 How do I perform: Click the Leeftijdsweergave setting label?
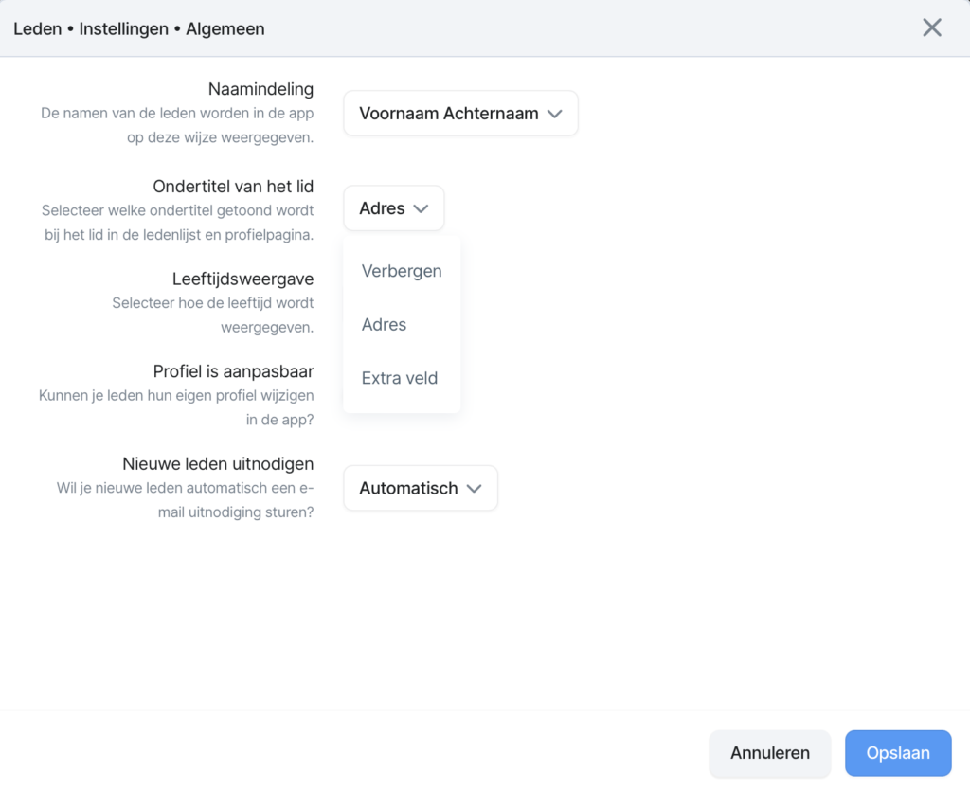(x=245, y=279)
